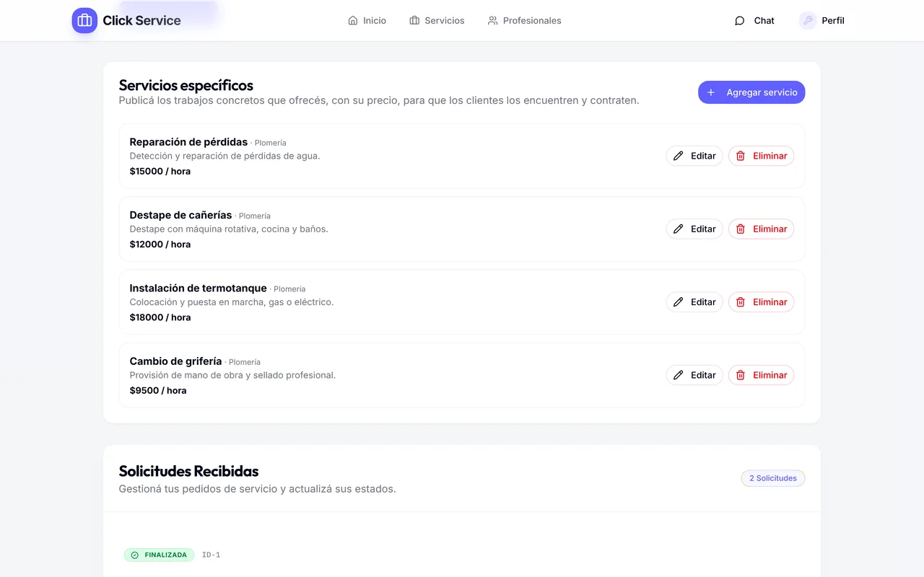Open the Servicios nav item

[x=437, y=21]
